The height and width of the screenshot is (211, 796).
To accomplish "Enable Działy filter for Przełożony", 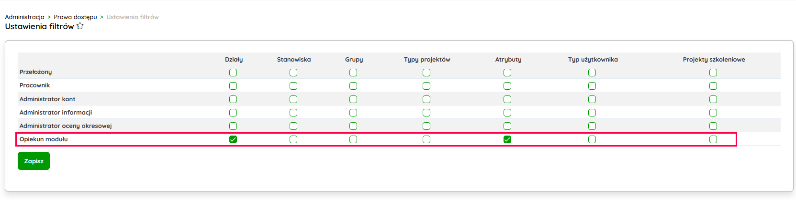I will (233, 73).
